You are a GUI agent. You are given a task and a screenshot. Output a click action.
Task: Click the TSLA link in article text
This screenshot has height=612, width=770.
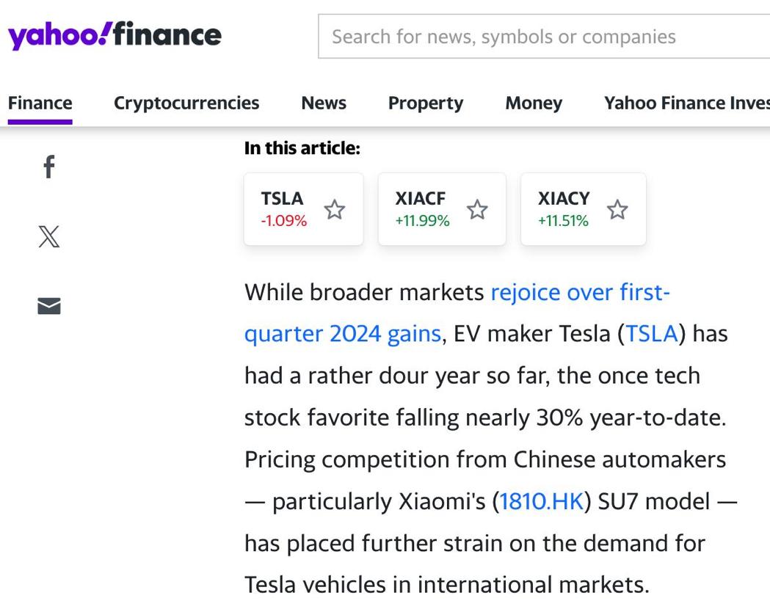[x=652, y=334]
